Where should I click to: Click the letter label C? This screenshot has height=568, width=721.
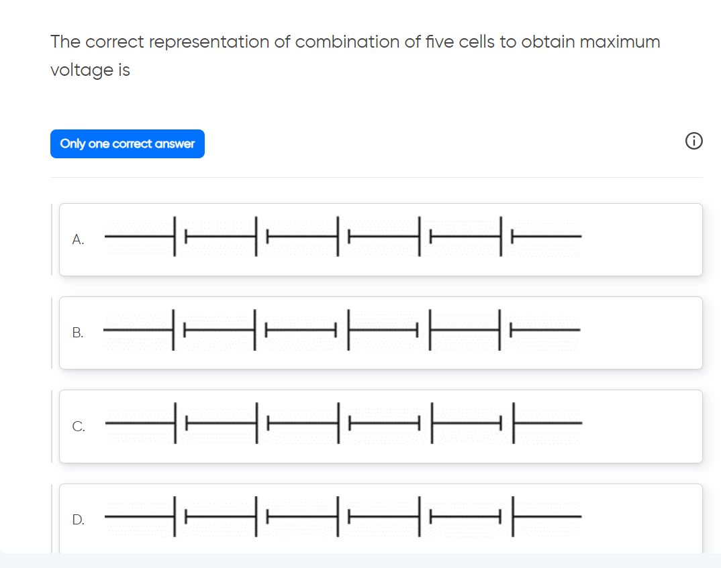point(79,426)
